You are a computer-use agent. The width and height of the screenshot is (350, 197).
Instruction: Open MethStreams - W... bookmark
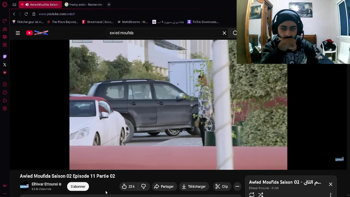[x=133, y=22]
